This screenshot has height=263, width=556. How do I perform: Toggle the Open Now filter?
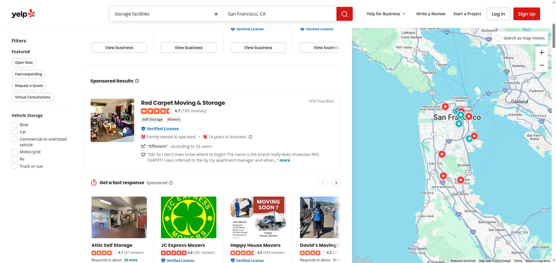tap(24, 63)
